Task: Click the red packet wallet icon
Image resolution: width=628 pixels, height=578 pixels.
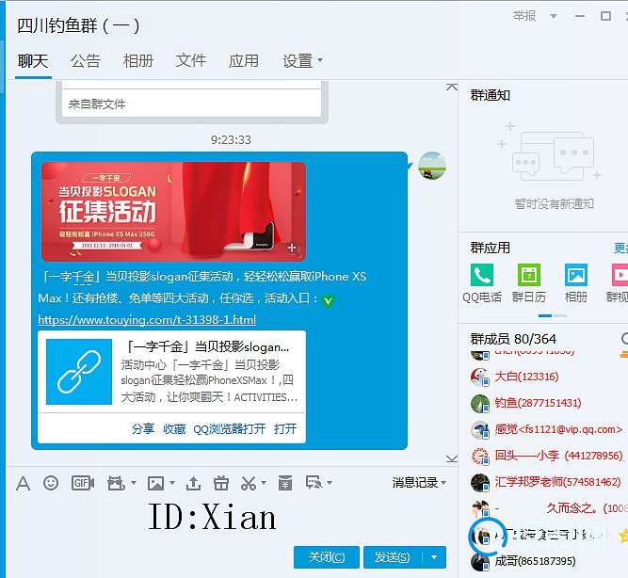Action: click(x=285, y=483)
